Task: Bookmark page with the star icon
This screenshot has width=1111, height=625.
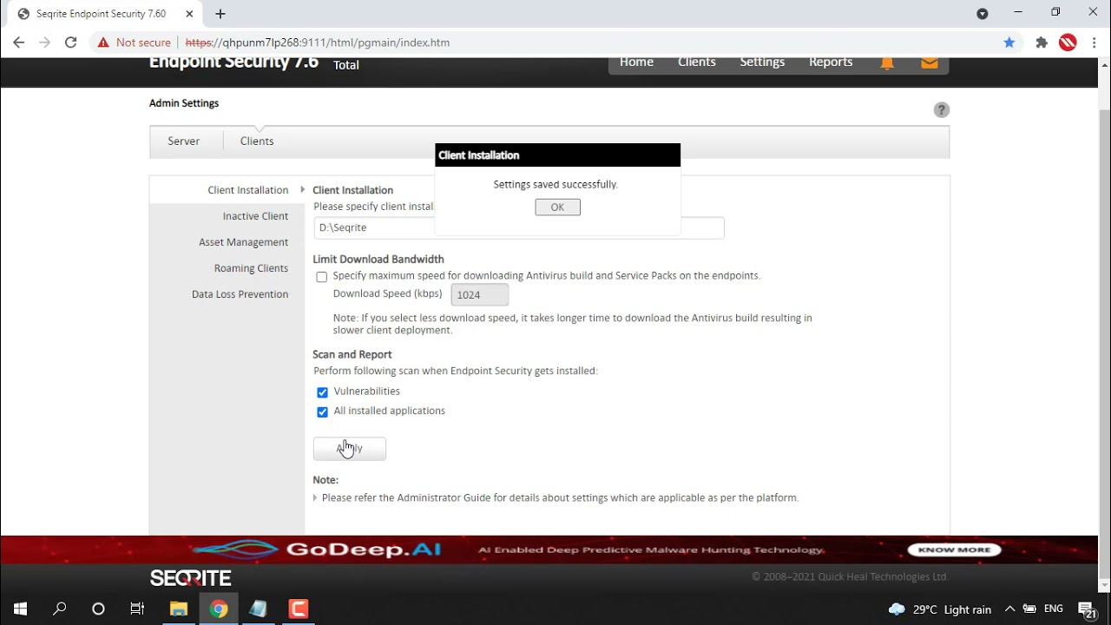Action: click(x=1009, y=43)
